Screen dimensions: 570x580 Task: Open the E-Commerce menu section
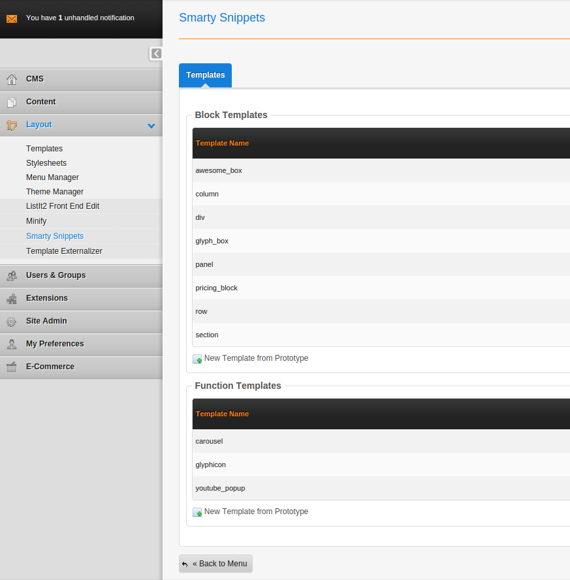[81, 367]
